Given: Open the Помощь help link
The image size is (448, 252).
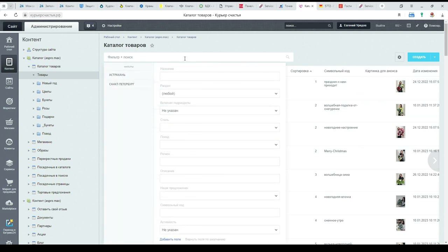Looking at the screenshot, I should (x=432, y=26).
